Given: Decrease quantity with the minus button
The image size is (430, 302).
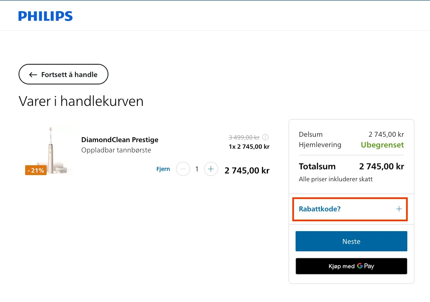Looking at the screenshot, I should pyautogui.click(x=183, y=169).
